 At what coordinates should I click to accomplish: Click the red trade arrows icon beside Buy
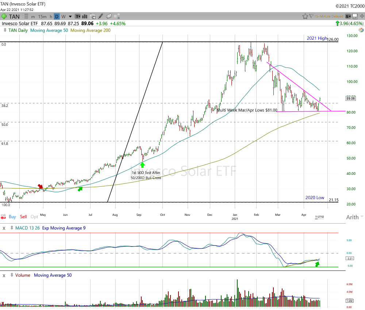pos(3,217)
